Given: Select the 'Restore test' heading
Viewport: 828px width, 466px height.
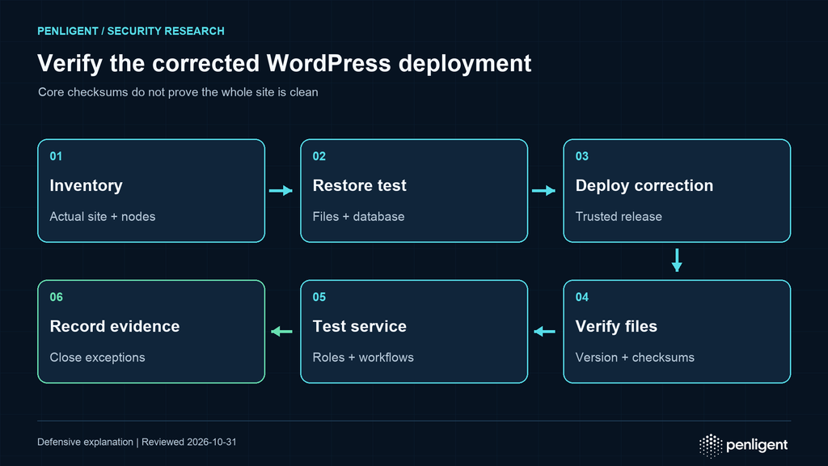Looking at the screenshot, I should pos(360,185).
